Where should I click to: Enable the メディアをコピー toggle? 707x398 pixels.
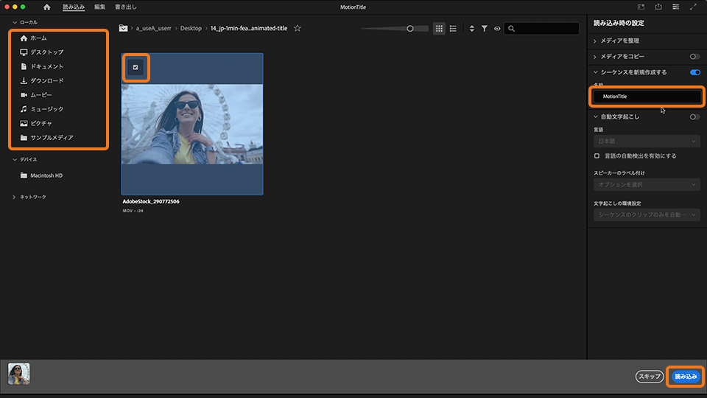(694, 57)
